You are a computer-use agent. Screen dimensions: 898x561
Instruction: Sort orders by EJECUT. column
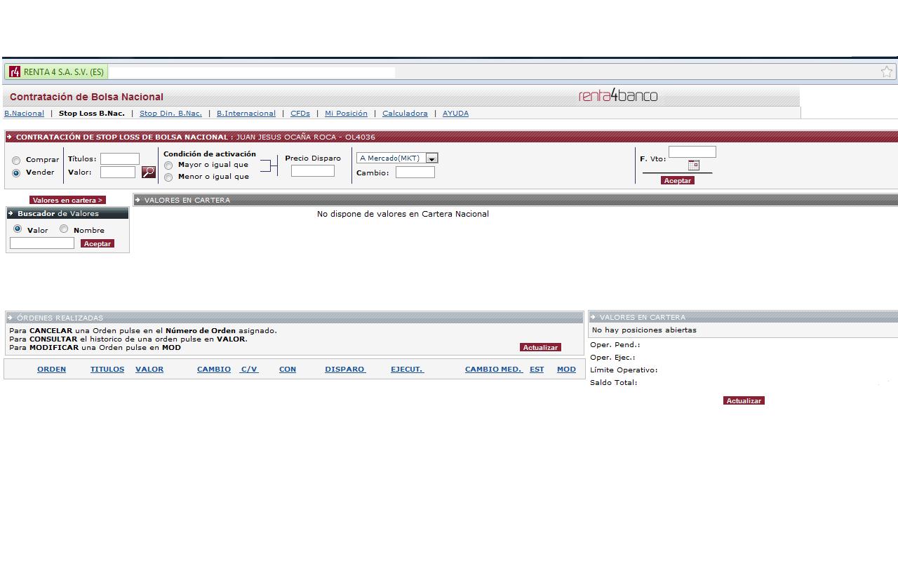pyautogui.click(x=407, y=369)
